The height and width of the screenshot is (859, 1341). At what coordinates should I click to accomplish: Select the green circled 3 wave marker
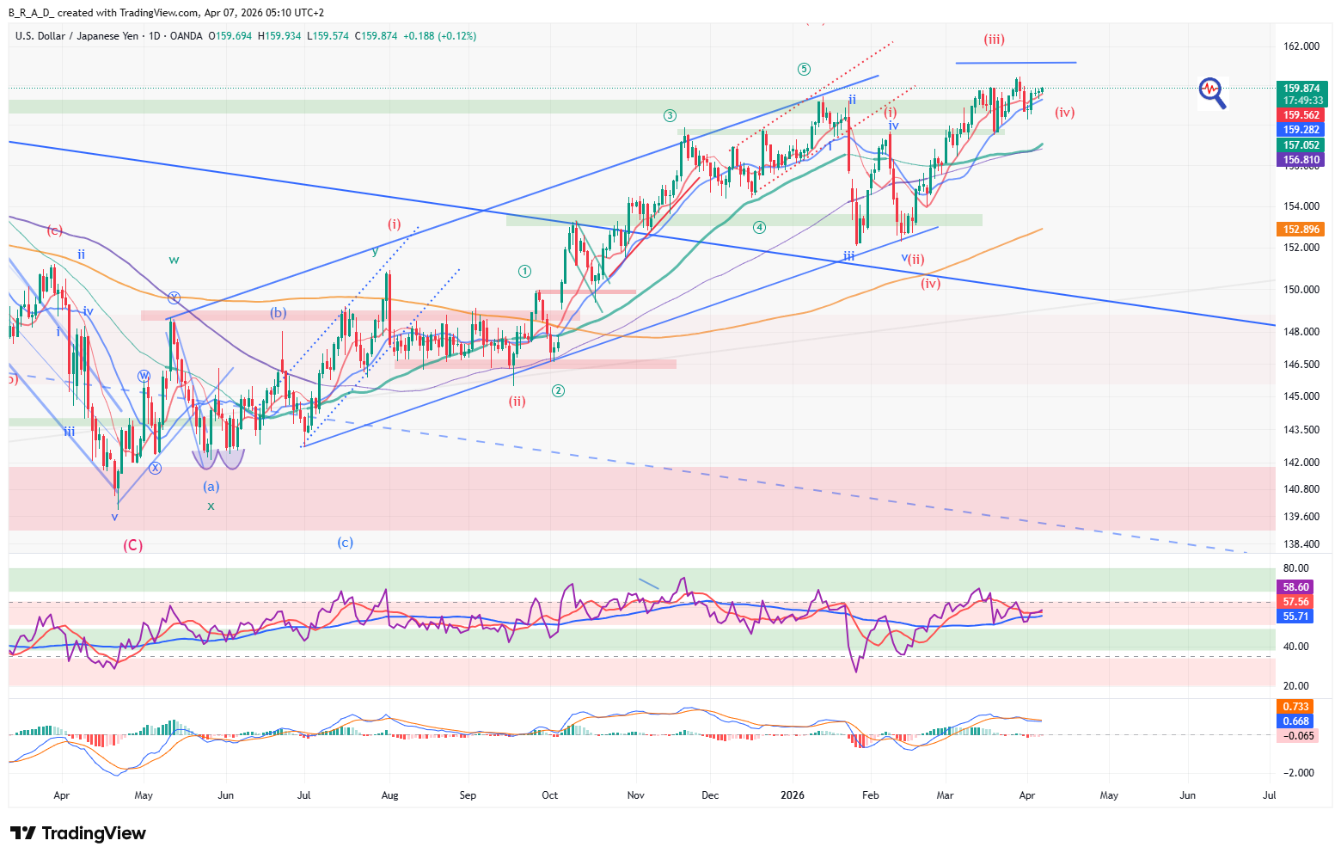point(670,116)
